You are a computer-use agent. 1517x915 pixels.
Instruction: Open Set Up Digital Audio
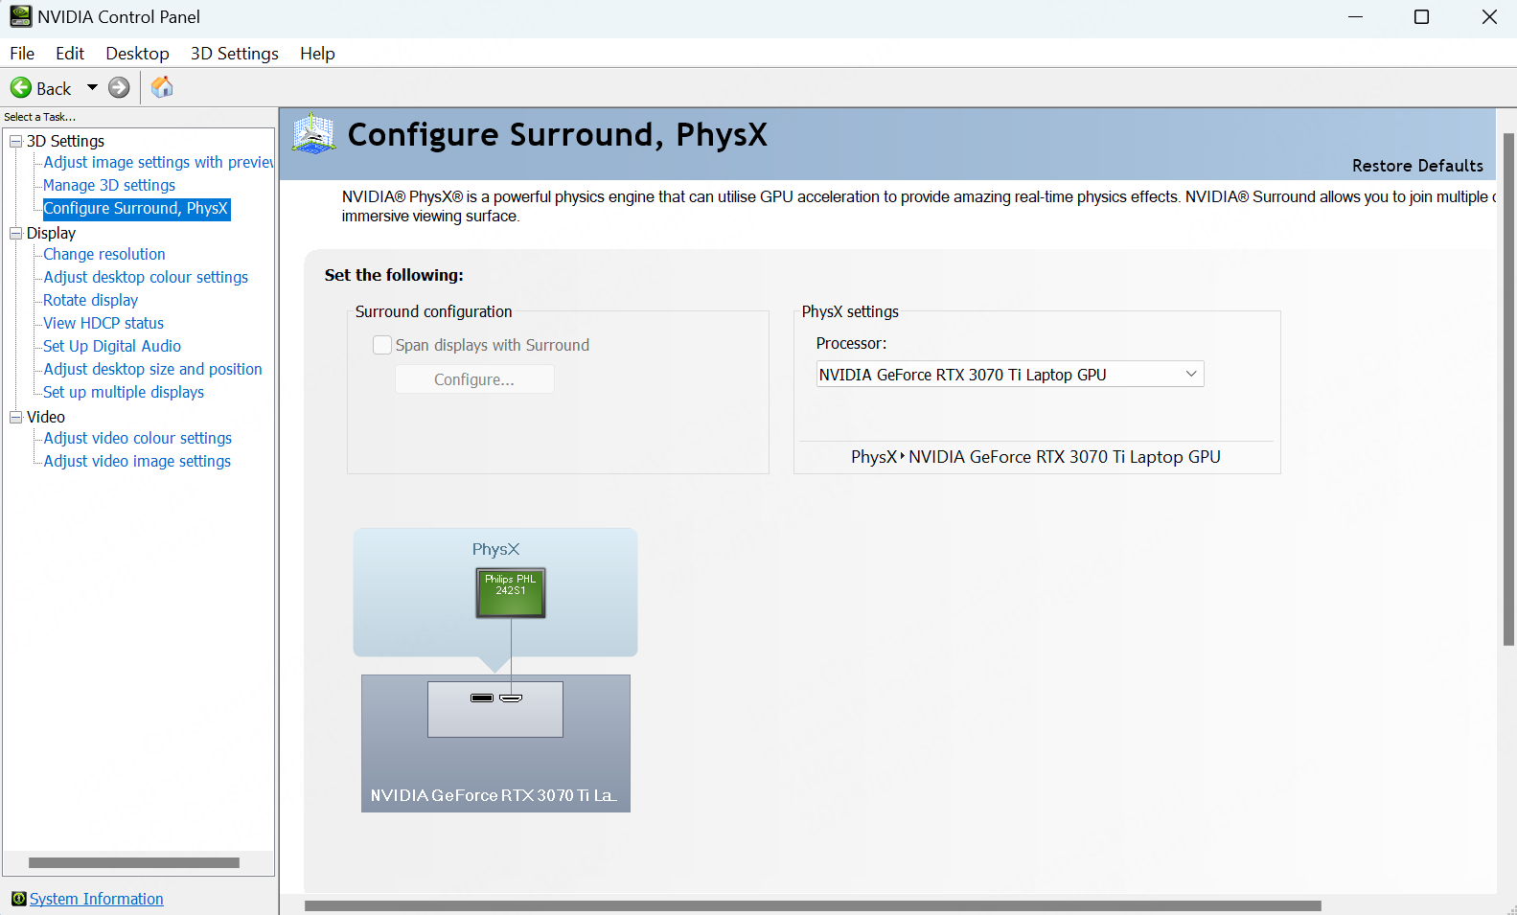tap(112, 346)
